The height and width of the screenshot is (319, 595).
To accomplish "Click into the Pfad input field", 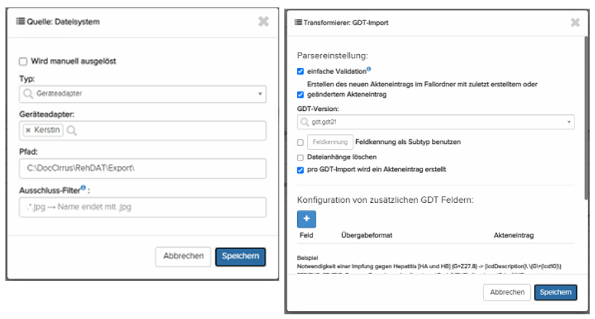I will tap(143, 169).
